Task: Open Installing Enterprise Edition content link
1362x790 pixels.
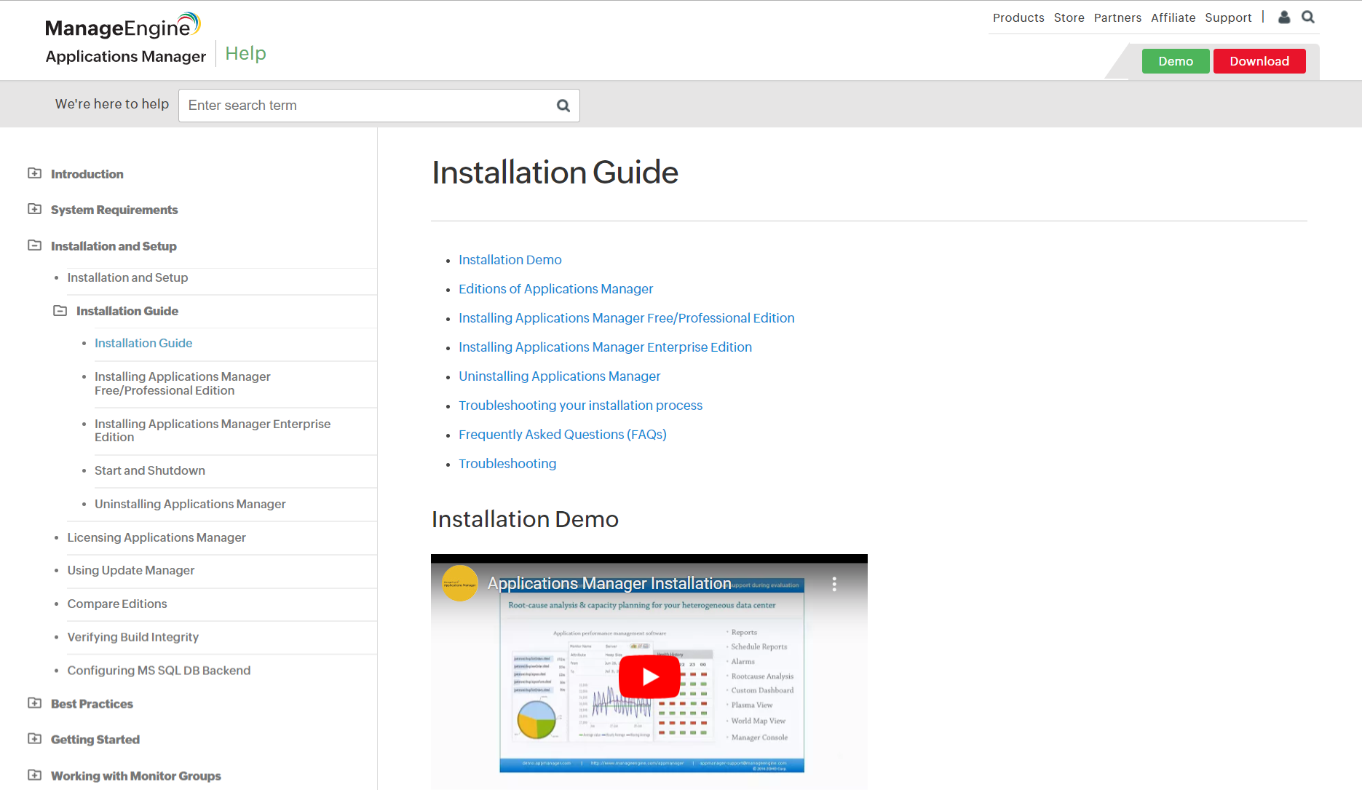Action: pyautogui.click(x=605, y=347)
